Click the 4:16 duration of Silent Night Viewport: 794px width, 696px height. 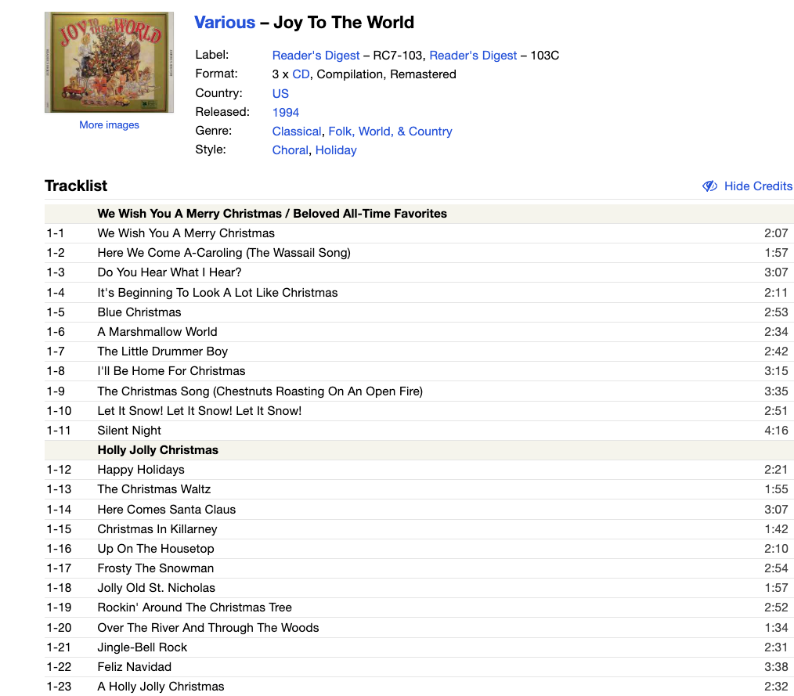776,431
